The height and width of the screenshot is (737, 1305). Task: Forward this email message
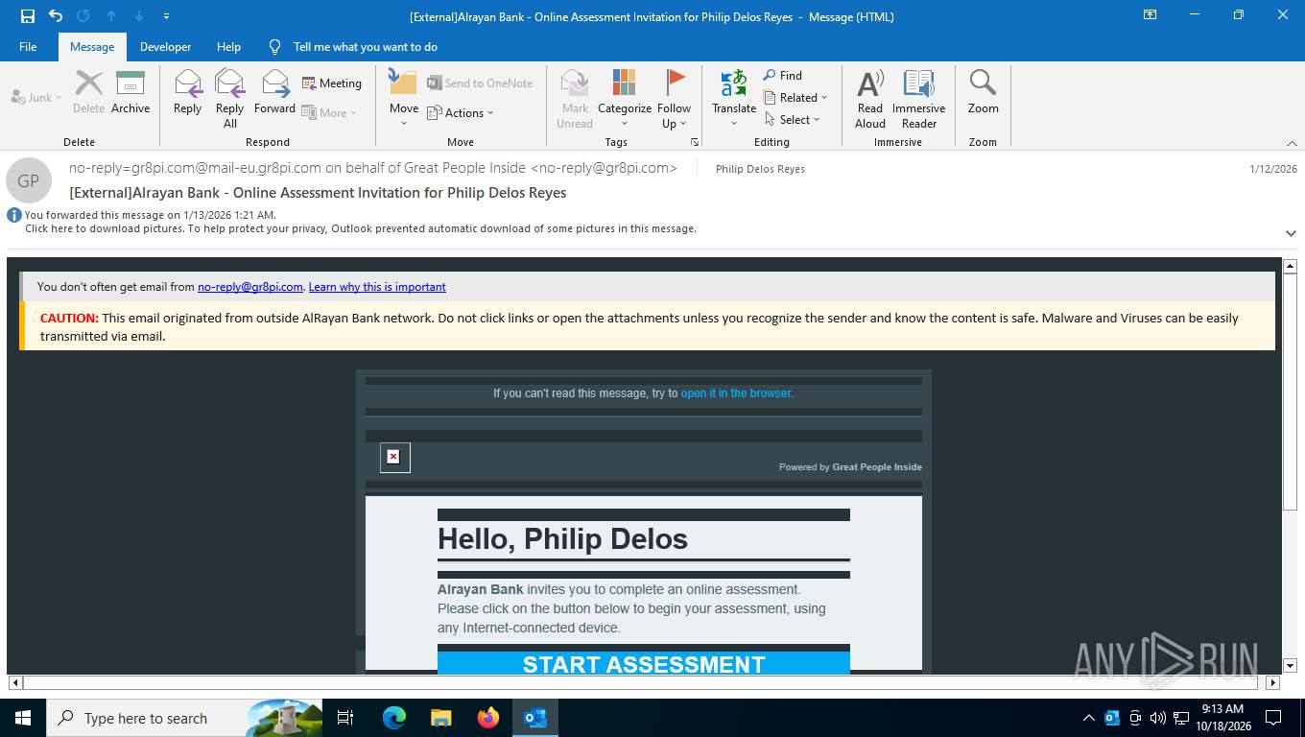point(275,92)
